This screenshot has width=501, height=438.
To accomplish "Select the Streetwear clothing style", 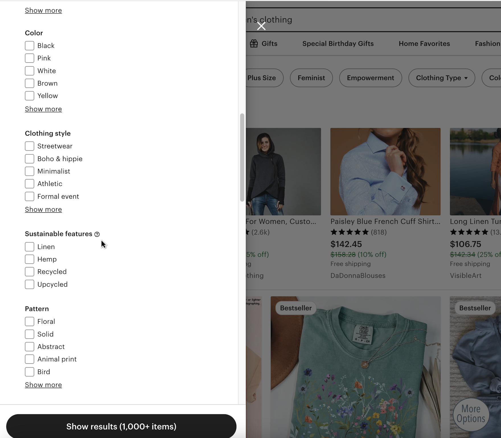I will (30, 146).
